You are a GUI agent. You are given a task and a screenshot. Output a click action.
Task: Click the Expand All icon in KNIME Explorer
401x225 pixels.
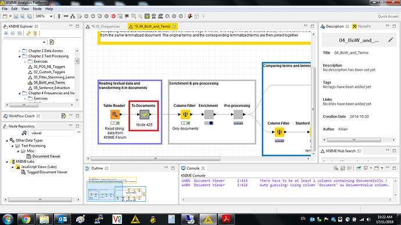6,33
